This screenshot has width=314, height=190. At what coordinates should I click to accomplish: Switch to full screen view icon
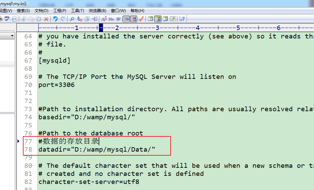(173, 19)
